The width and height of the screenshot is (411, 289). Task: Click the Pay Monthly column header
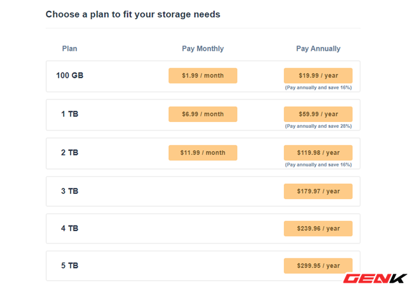pos(203,49)
